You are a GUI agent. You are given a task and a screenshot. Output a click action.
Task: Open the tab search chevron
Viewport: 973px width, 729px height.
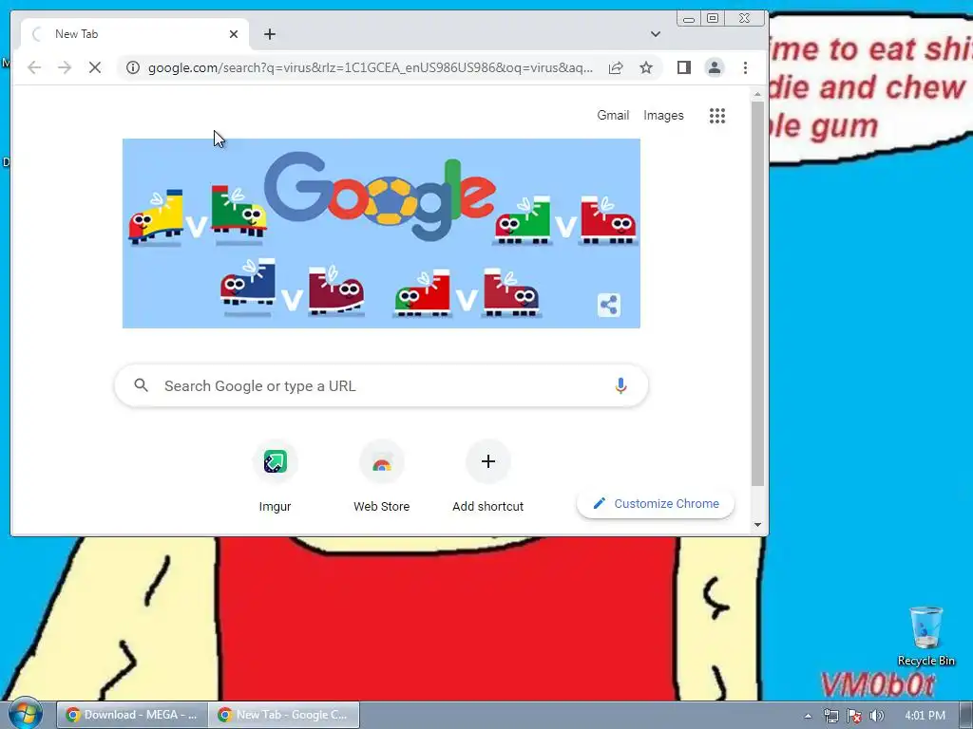(x=656, y=34)
